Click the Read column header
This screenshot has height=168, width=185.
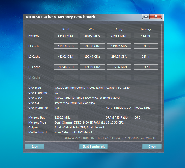click(x=66, y=29)
